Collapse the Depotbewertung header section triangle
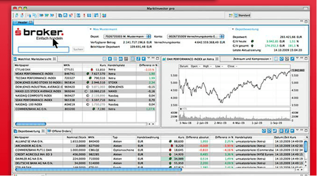This screenshot has height=176, width=317. [233, 29]
